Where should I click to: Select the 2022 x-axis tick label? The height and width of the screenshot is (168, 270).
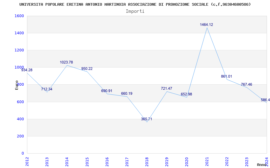tap(227, 162)
